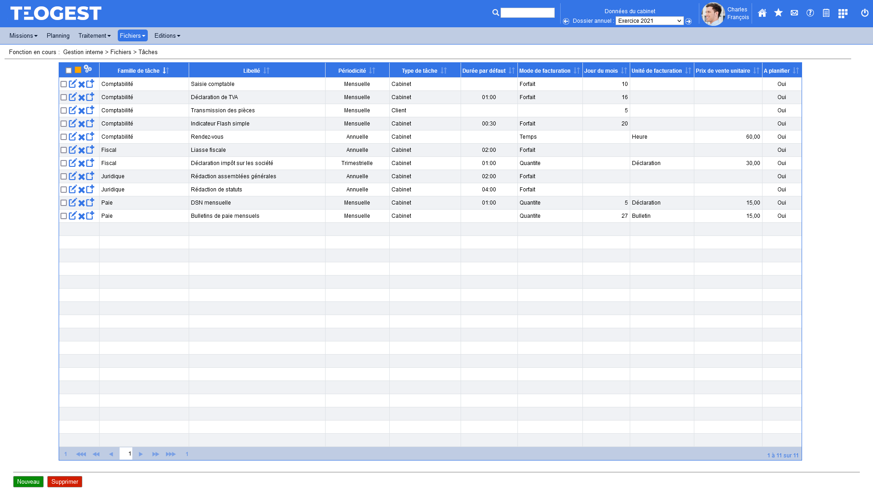Tick the Rendez-vous row checkbox

tap(64, 137)
